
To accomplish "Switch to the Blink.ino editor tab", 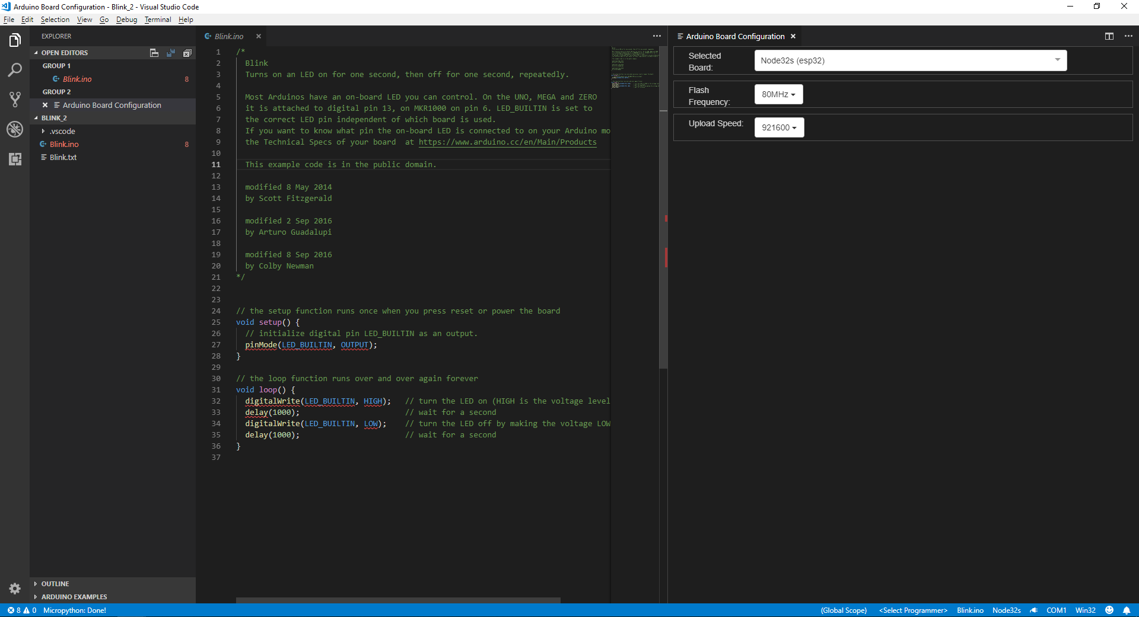I will (x=229, y=36).
